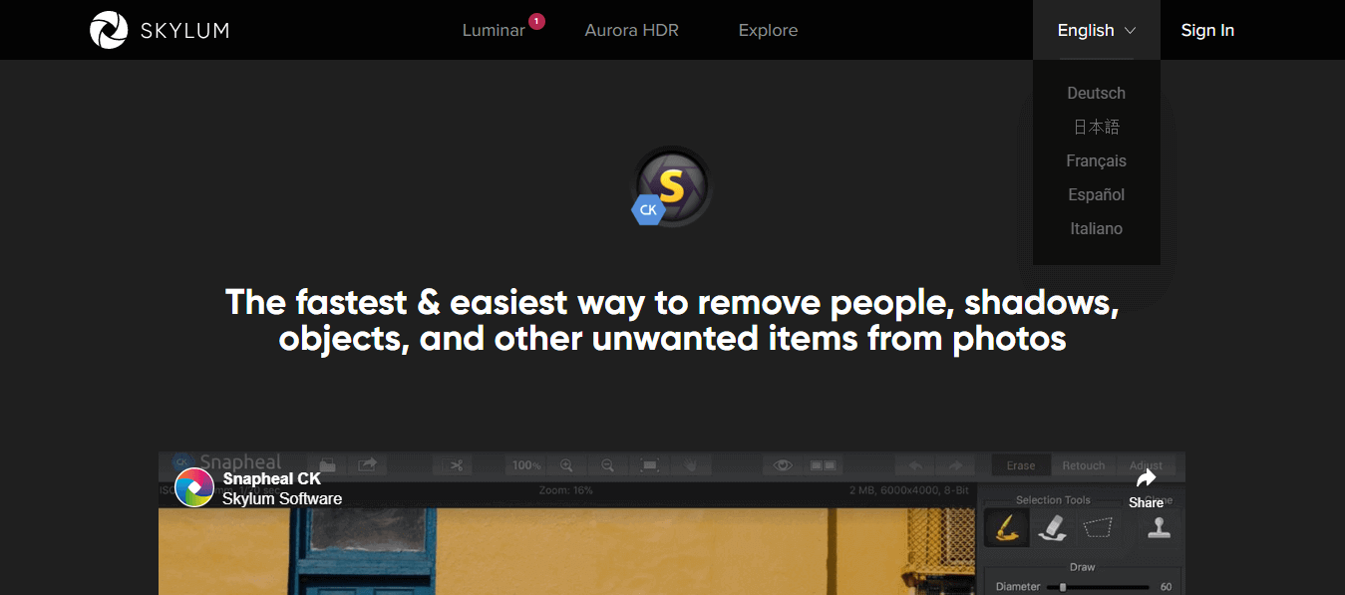The image size is (1345, 595).
Task: Click the Skylum logo in the header
Action: coord(160,30)
